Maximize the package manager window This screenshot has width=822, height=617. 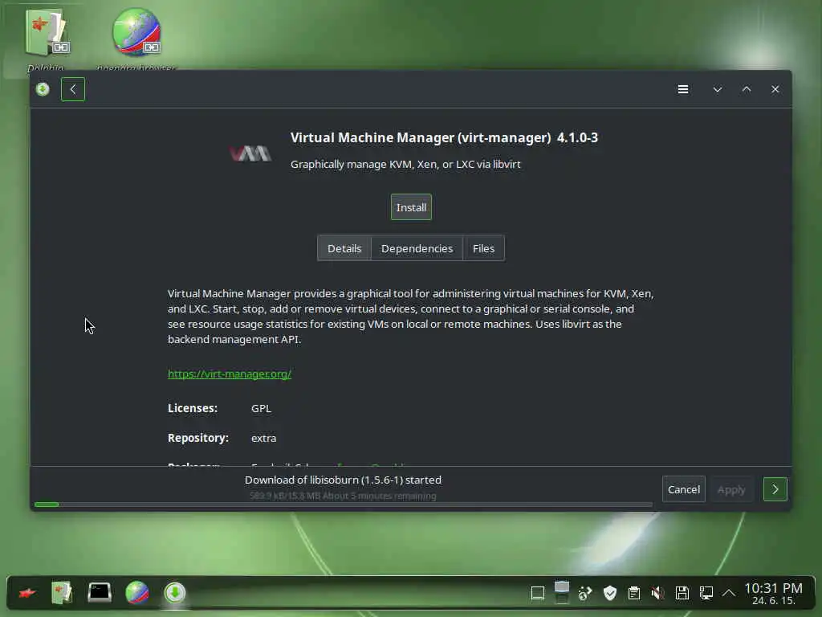pyautogui.click(x=747, y=89)
